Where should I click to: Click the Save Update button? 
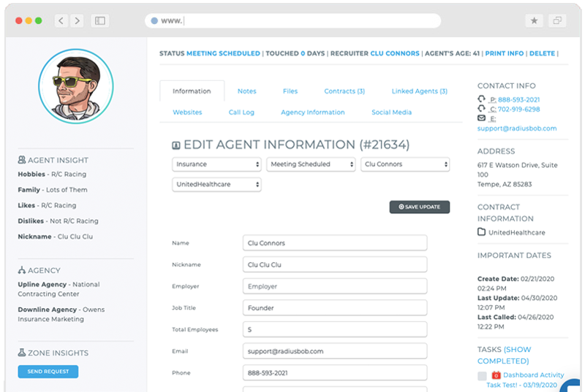(x=419, y=207)
